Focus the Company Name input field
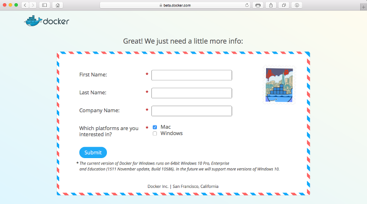This screenshot has height=204, width=367. click(x=192, y=111)
